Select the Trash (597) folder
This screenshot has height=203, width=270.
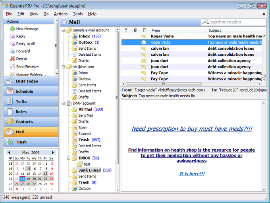(89, 140)
